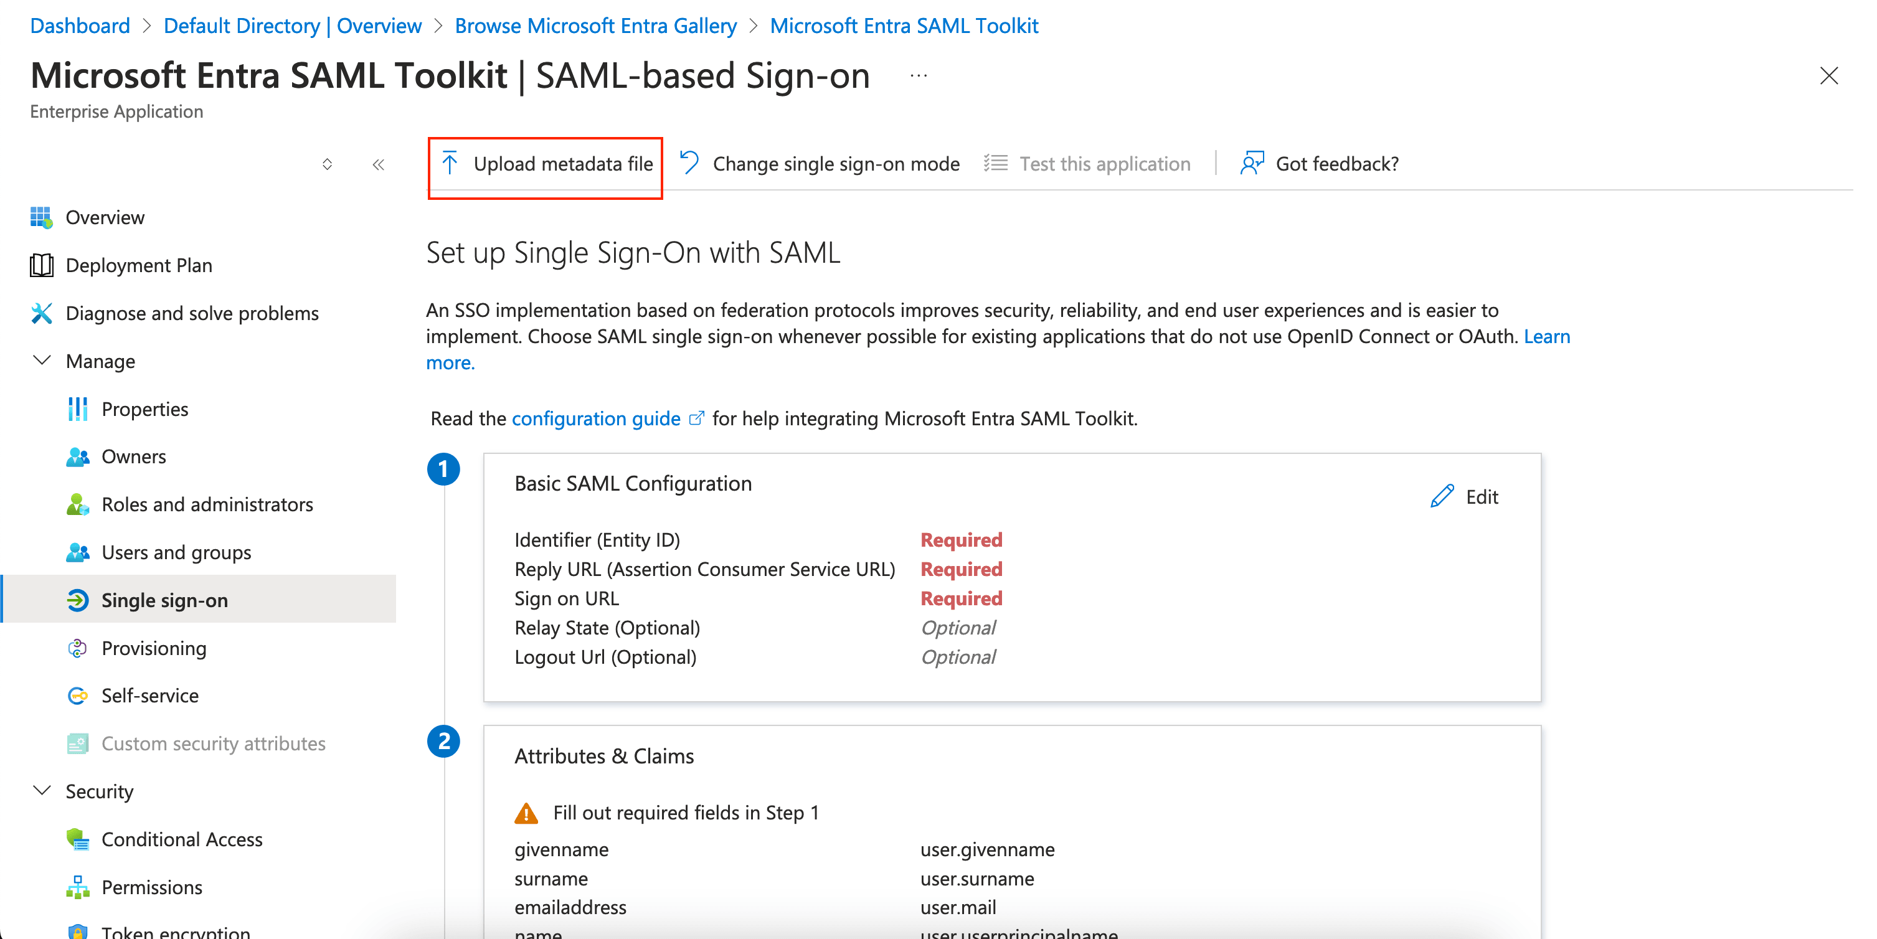Open Roles and administrators in sidebar
The width and height of the screenshot is (1877, 939).
(207, 504)
